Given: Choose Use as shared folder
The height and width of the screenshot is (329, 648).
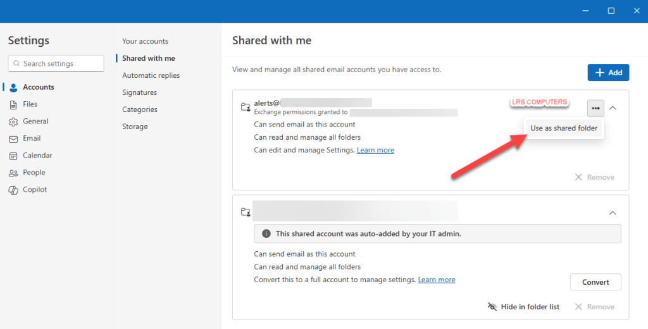Looking at the screenshot, I should tap(563, 128).
